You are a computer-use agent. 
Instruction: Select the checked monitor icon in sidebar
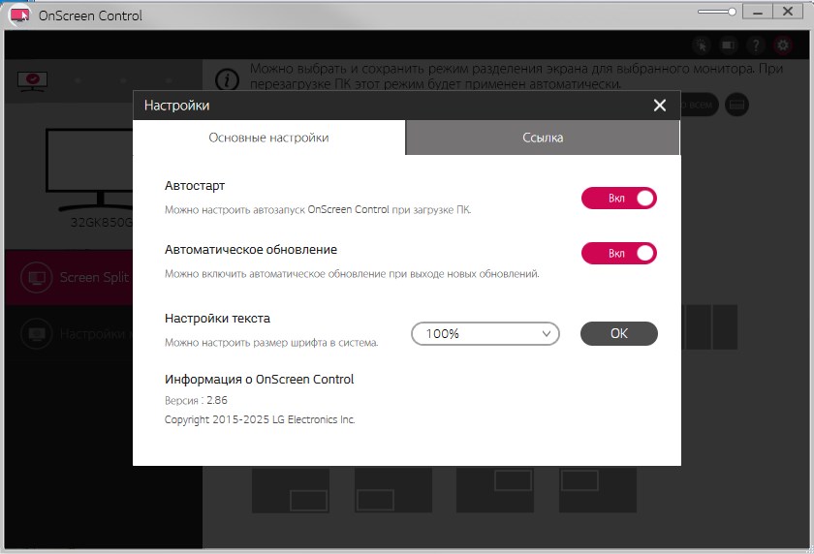(x=32, y=81)
